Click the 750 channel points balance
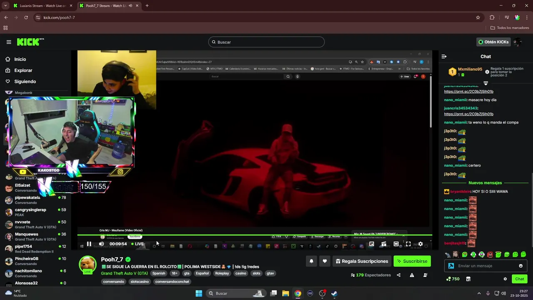533x300 pixels. pos(453,279)
